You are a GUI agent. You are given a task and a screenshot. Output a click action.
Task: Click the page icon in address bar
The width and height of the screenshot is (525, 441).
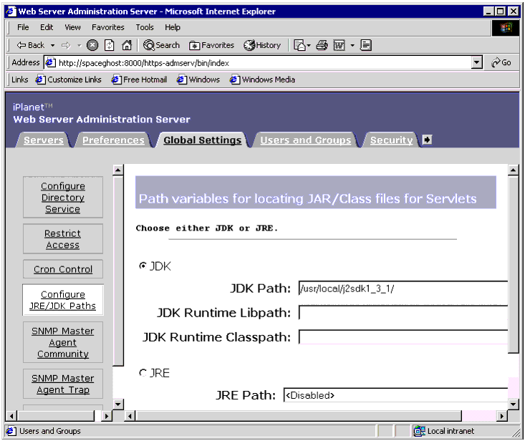coord(50,62)
